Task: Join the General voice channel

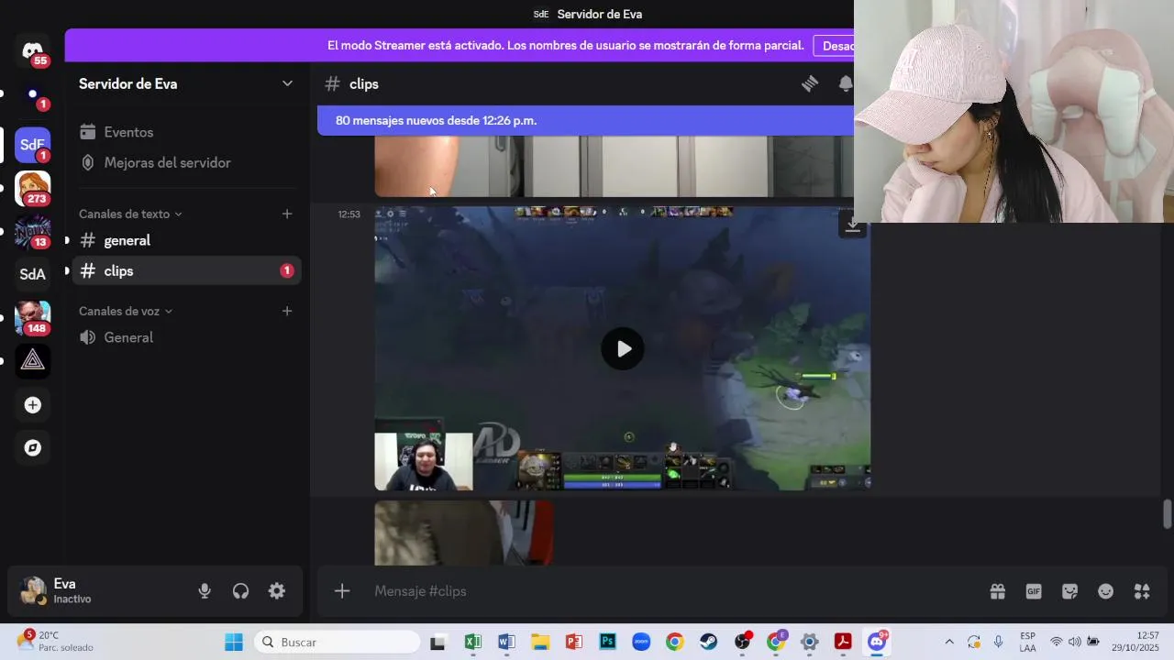Action: 186,337
